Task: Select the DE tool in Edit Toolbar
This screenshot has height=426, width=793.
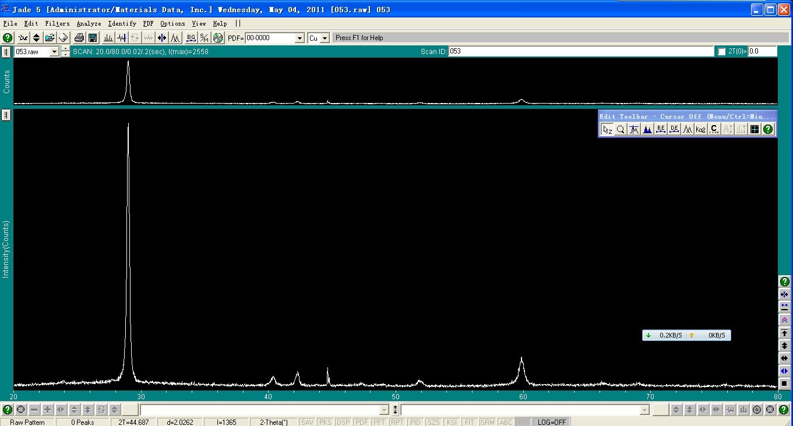Action: click(674, 129)
